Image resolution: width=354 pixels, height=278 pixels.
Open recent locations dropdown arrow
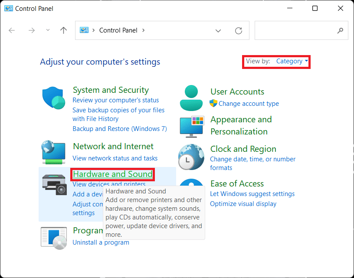pos(48,30)
